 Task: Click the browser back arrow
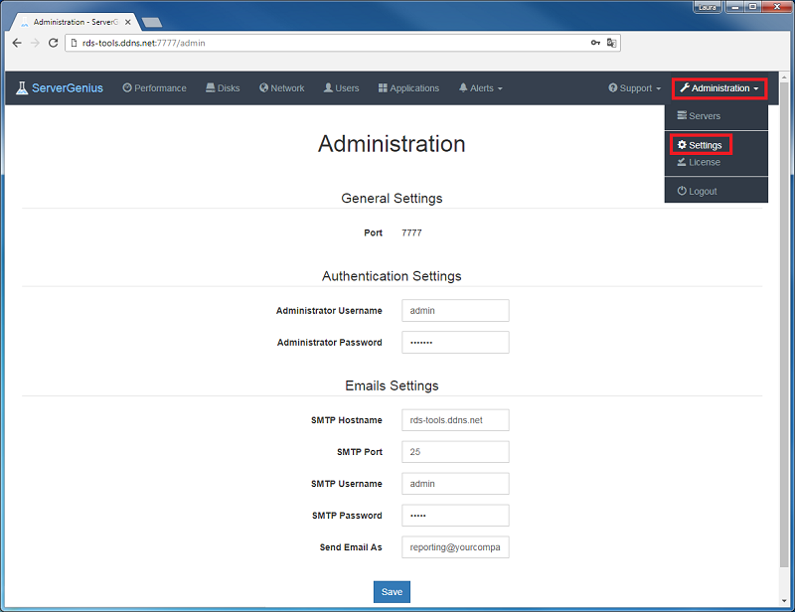click(x=17, y=43)
